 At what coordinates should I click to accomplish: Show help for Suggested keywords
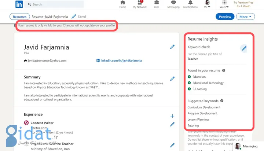(x=222, y=101)
